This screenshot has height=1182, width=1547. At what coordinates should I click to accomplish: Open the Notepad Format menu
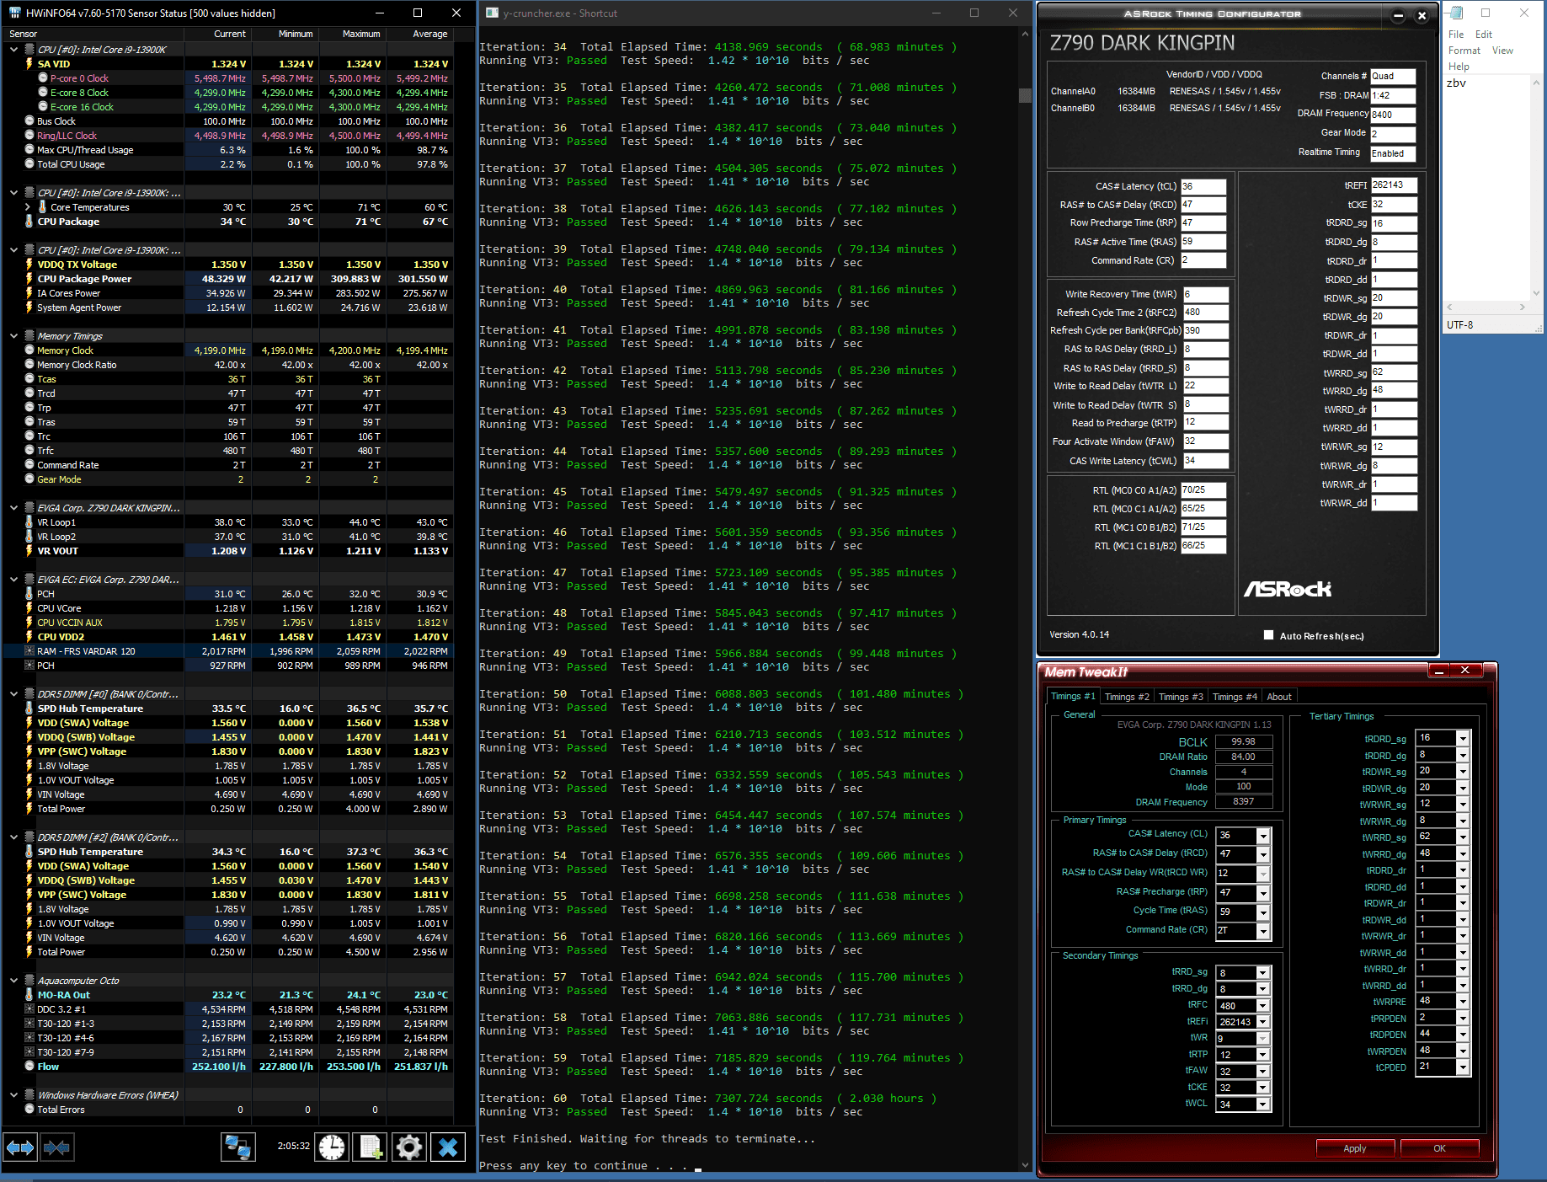pyautogui.click(x=1464, y=51)
